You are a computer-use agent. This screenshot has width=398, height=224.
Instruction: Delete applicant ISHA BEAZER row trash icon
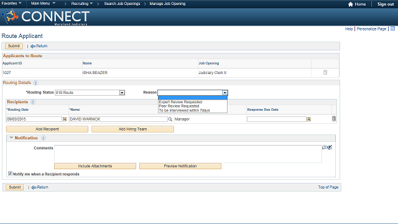tap(325, 72)
